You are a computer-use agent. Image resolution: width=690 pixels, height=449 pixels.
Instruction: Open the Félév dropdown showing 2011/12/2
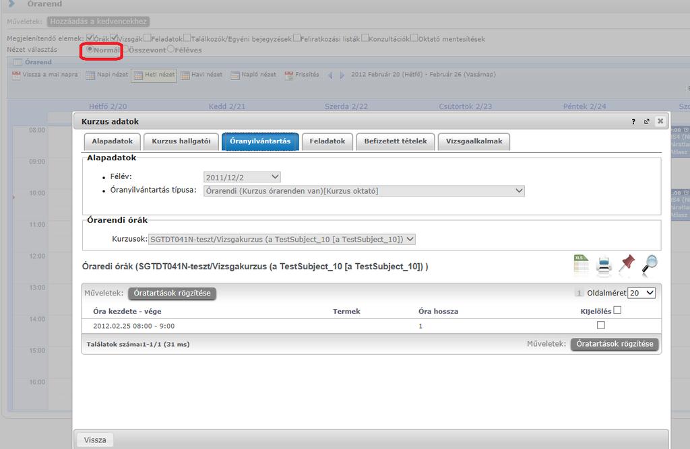pyautogui.click(x=242, y=177)
